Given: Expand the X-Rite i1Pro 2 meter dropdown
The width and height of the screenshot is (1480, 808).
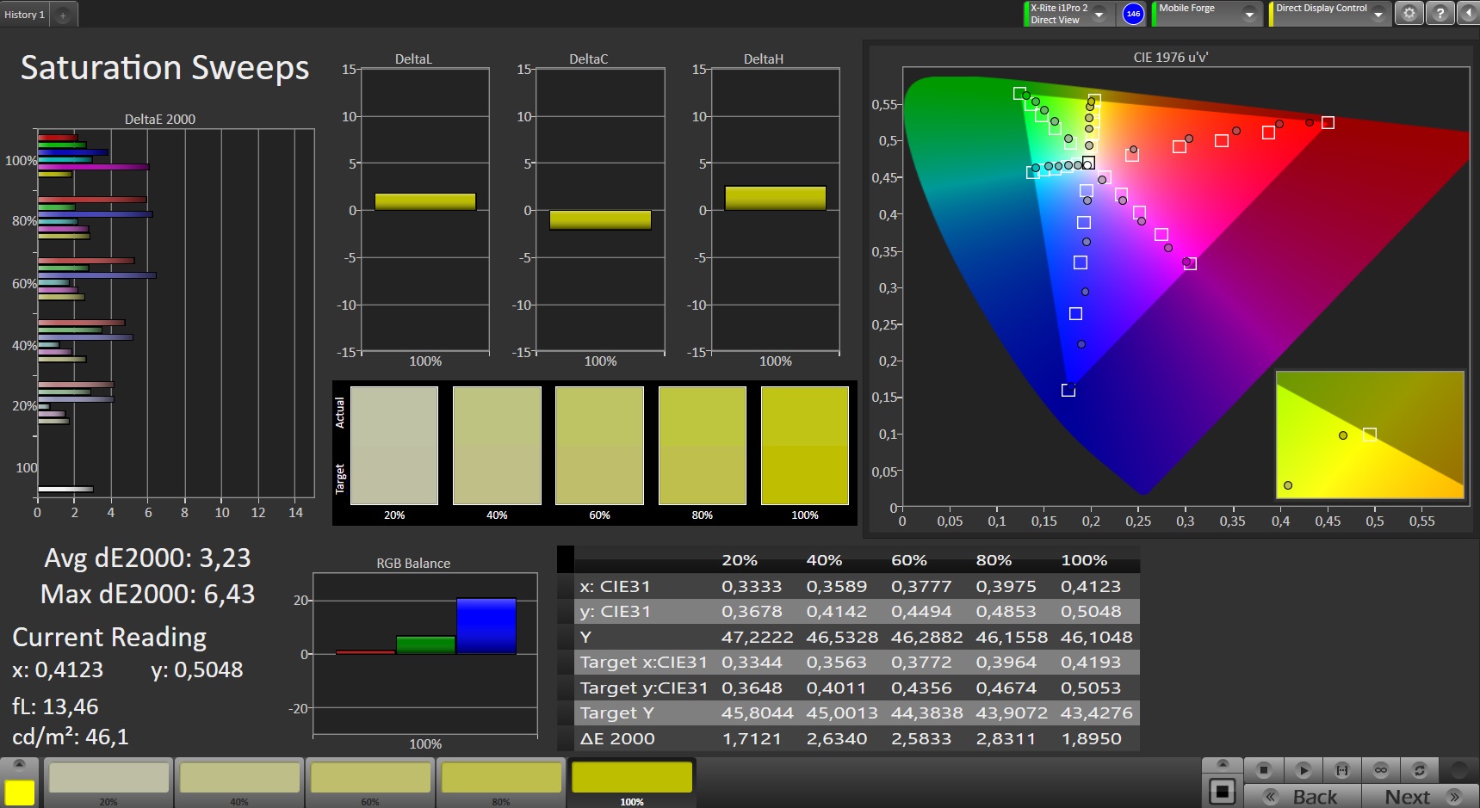Looking at the screenshot, I should click(x=1099, y=15).
